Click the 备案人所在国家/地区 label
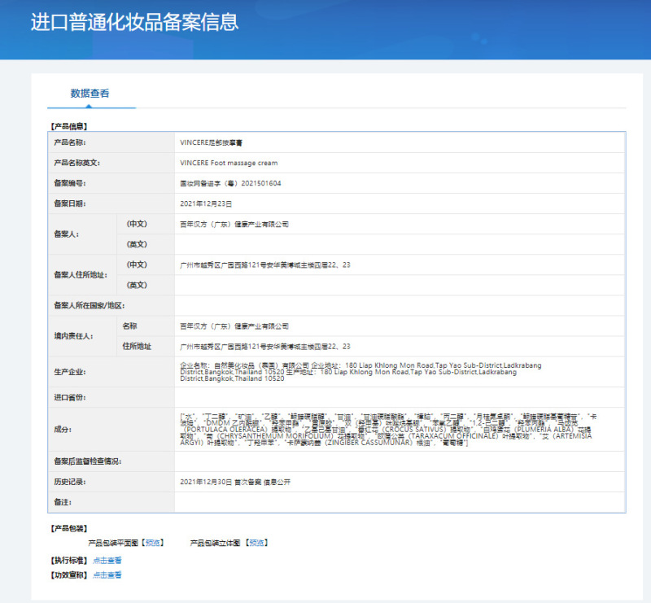This screenshot has width=651, height=603. (90, 306)
